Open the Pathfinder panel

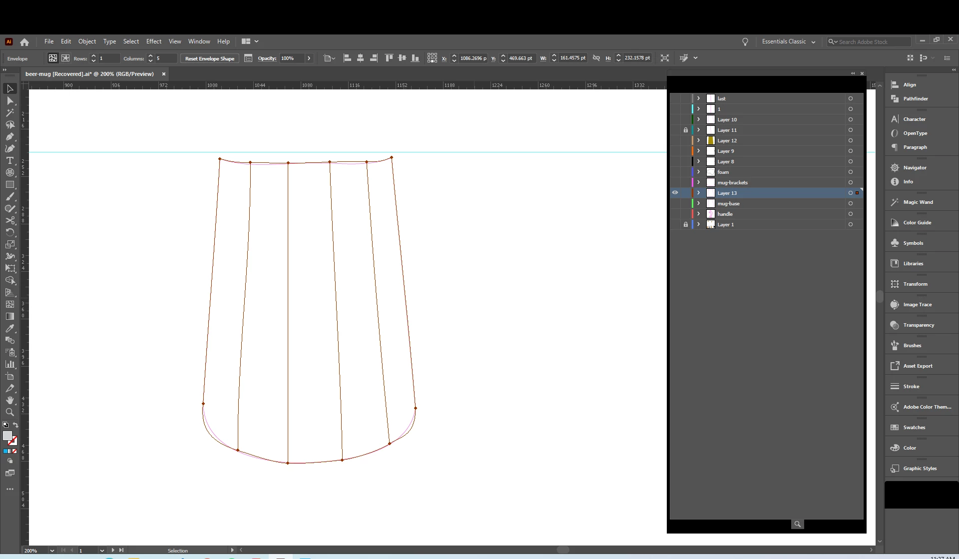click(915, 99)
